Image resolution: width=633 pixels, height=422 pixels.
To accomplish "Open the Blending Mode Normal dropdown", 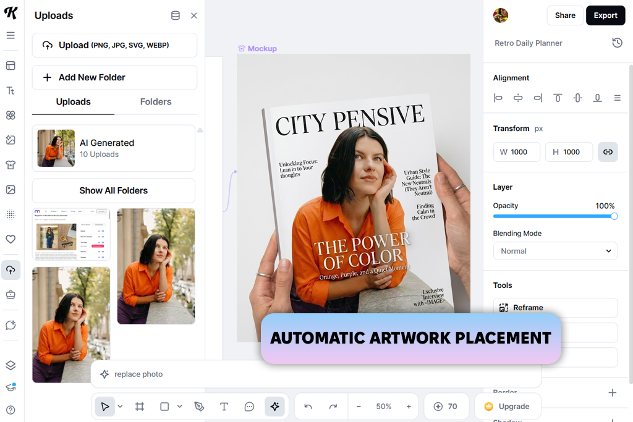I will click(556, 251).
